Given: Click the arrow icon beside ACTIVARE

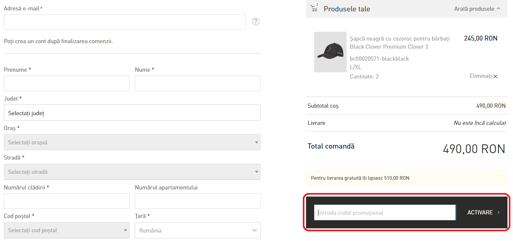Looking at the screenshot, I should (x=499, y=212).
